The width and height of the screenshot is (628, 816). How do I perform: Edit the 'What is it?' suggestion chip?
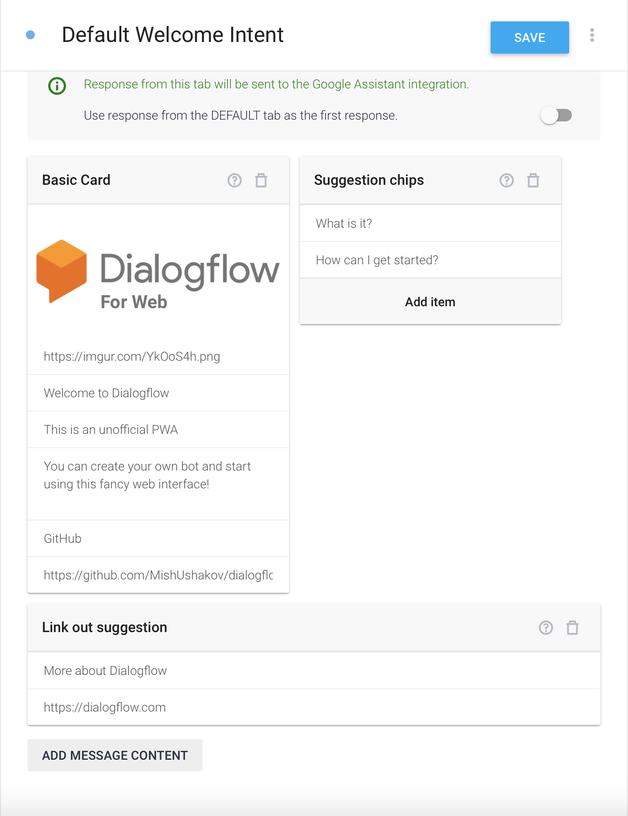(x=430, y=223)
